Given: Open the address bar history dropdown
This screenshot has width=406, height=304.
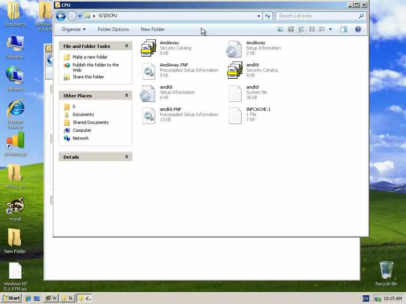Looking at the screenshot, I should coord(259,16).
